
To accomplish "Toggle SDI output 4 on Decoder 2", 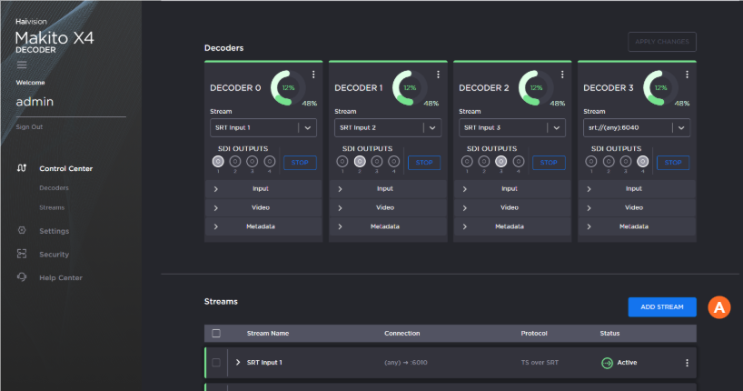I will [519, 162].
